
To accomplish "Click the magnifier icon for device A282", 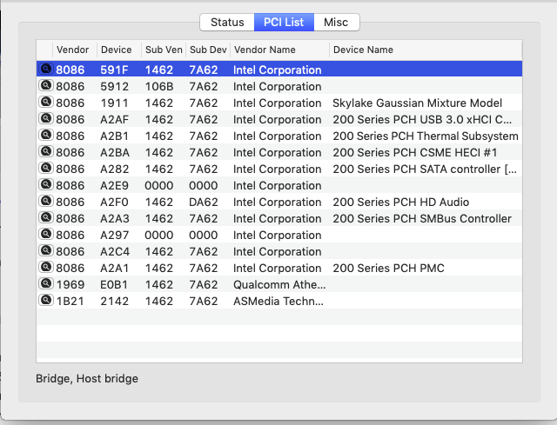I will [46, 168].
